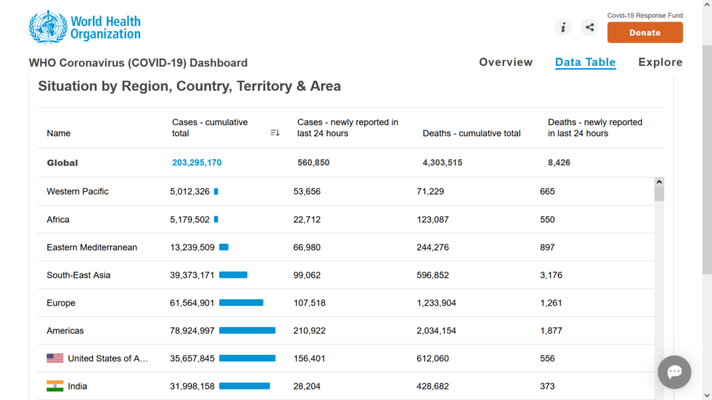The height and width of the screenshot is (400, 712).
Task: Click page scrollbar up arrow
Action: tap(707, 4)
